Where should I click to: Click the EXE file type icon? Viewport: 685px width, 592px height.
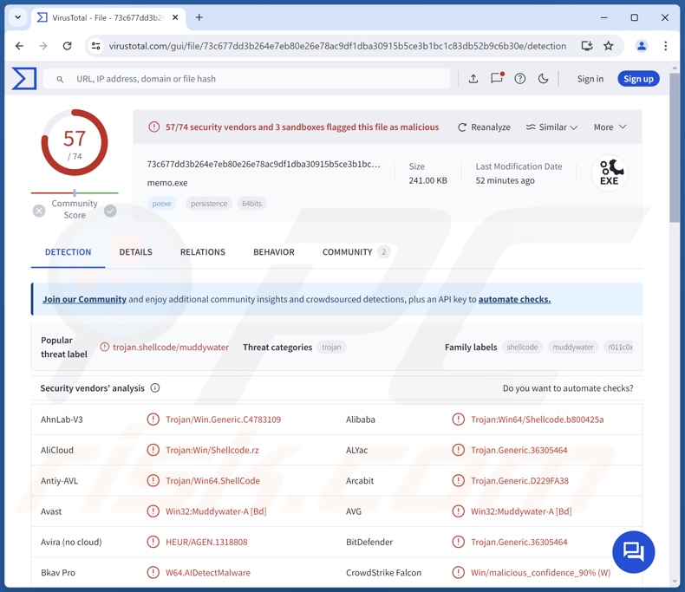[609, 172]
